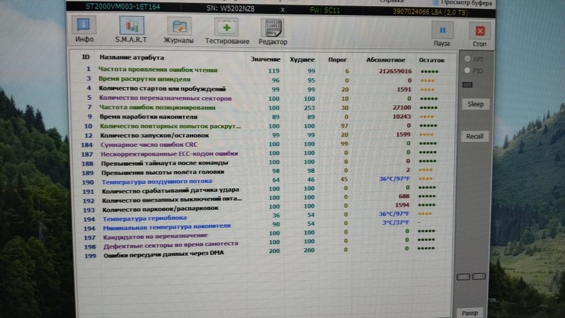Click the Стоп stop button

click(x=480, y=35)
